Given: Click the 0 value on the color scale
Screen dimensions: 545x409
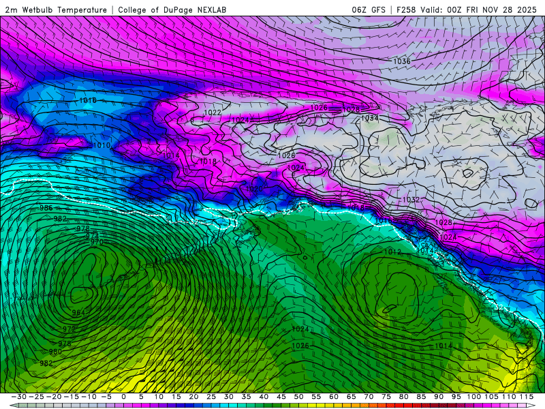Looking at the screenshot, I should tap(124, 397).
